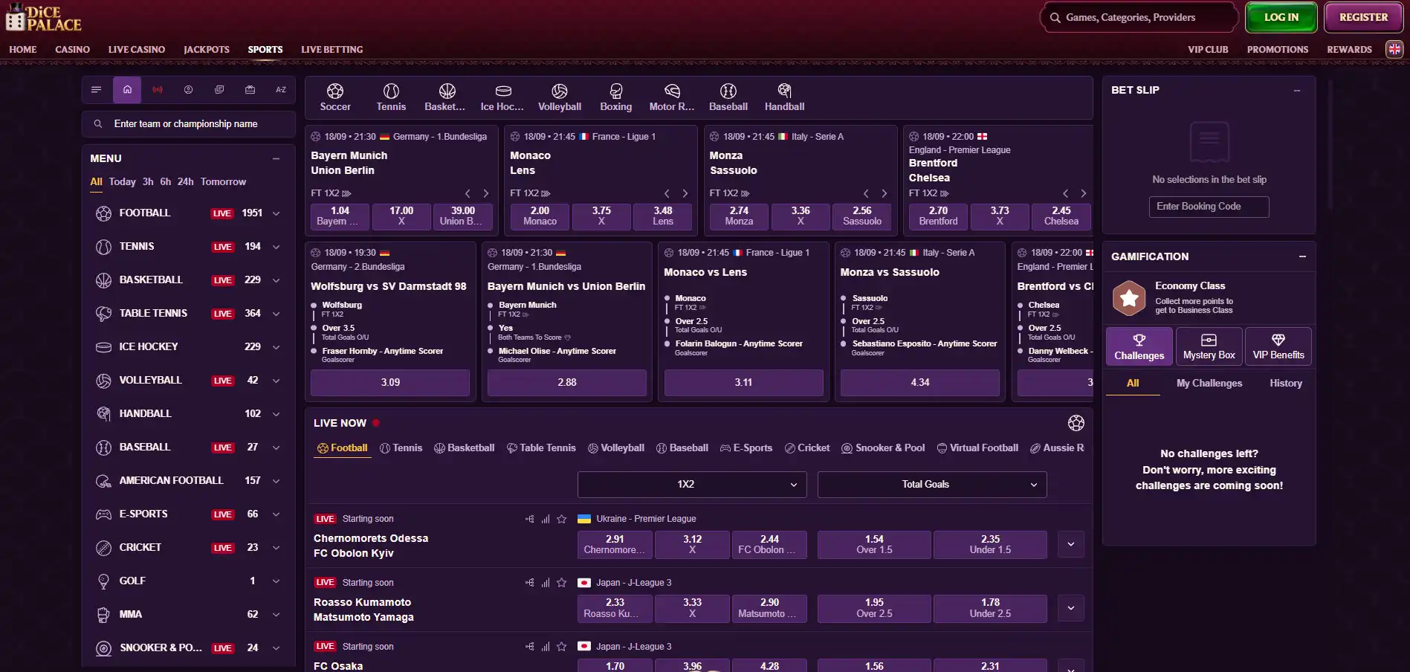Select the Baseball sport icon
The image size is (1410, 672).
click(x=728, y=97)
